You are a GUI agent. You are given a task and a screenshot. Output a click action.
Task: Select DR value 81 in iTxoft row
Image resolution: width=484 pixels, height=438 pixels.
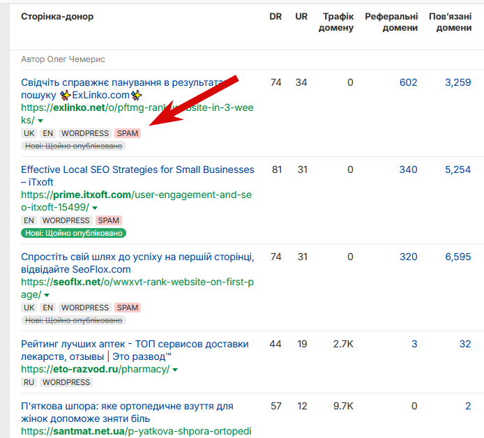(277, 169)
